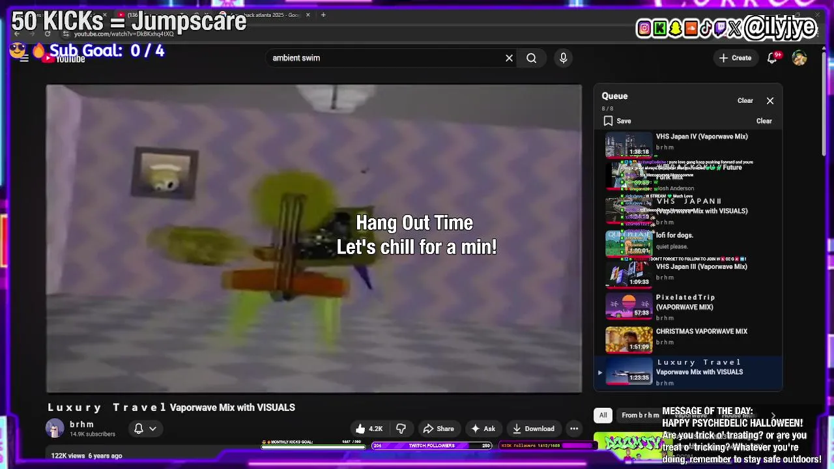Reload the page in the browser

(48, 34)
